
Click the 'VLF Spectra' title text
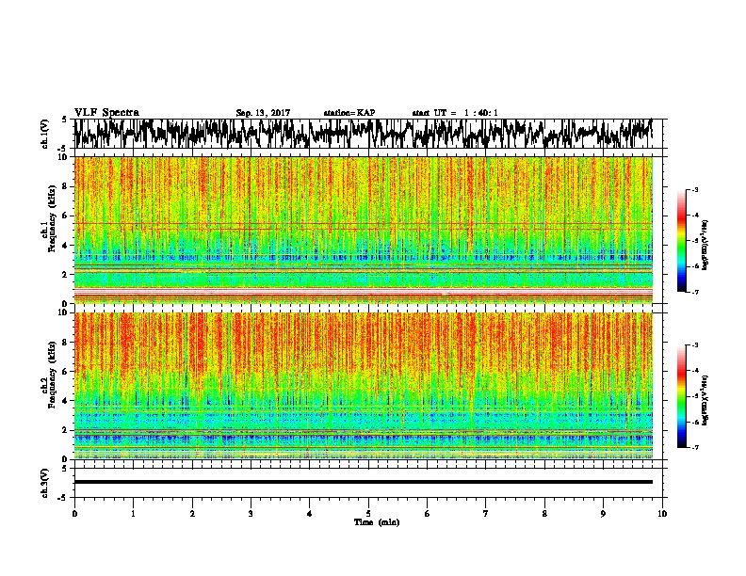106,113
